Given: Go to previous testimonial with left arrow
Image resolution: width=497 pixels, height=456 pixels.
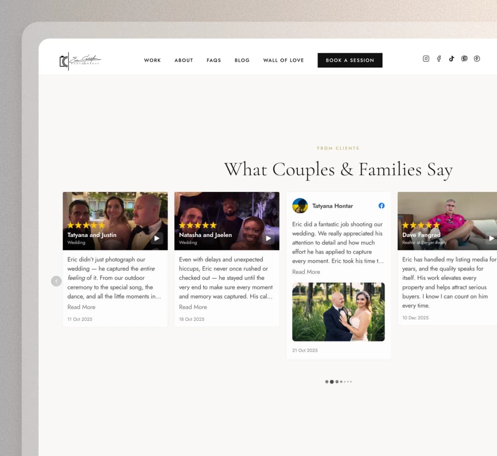Looking at the screenshot, I should [x=57, y=281].
